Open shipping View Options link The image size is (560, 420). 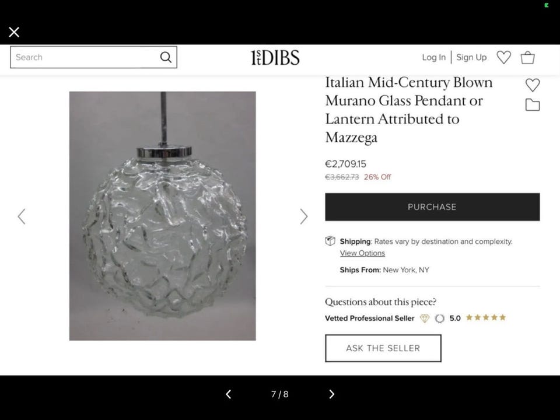point(362,253)
